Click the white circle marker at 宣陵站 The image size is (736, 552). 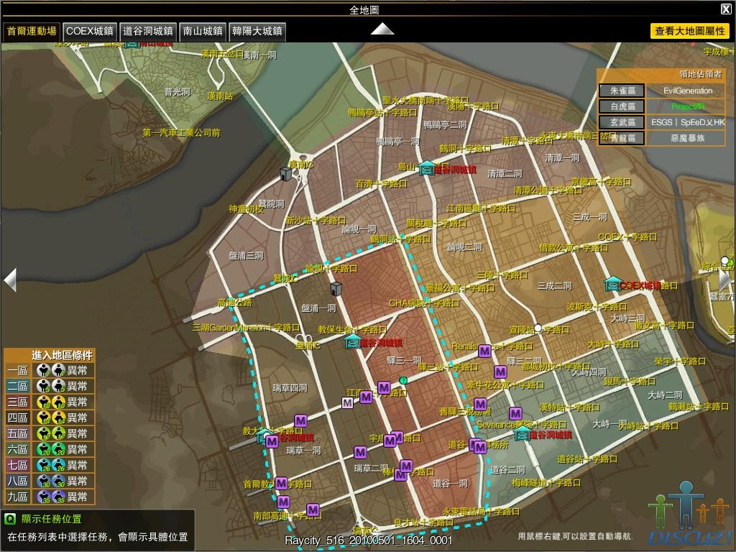click(538, 328)
